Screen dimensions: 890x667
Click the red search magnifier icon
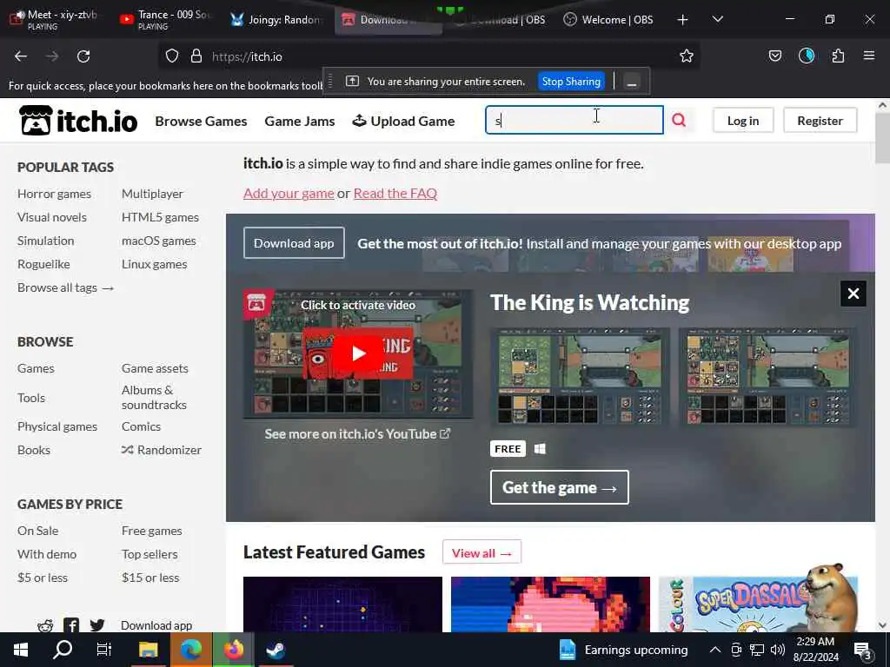tap(679, 120)
